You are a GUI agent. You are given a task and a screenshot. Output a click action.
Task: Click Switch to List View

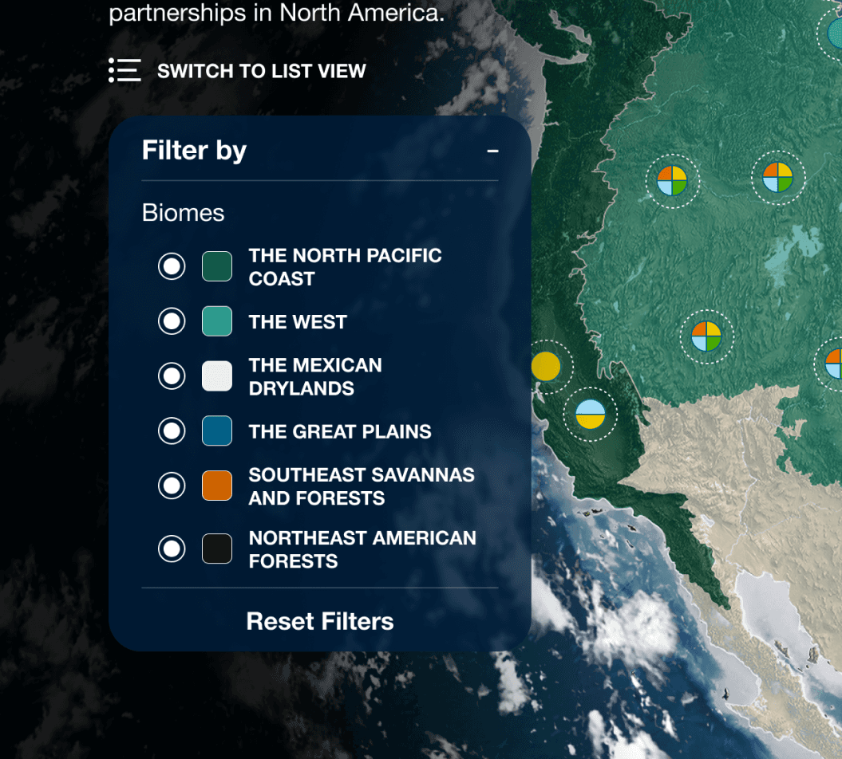coord(261,70)
